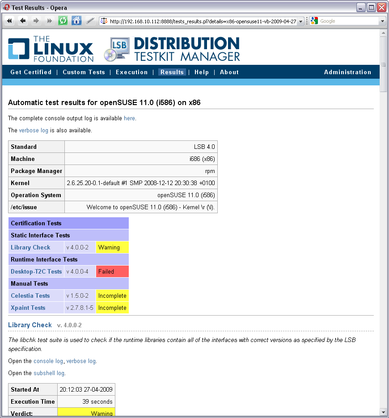Viewport: 389px width, 418px height.
Task: Click the 'v 1.5.0-2' version cell
Action: (x=80, y=296)
